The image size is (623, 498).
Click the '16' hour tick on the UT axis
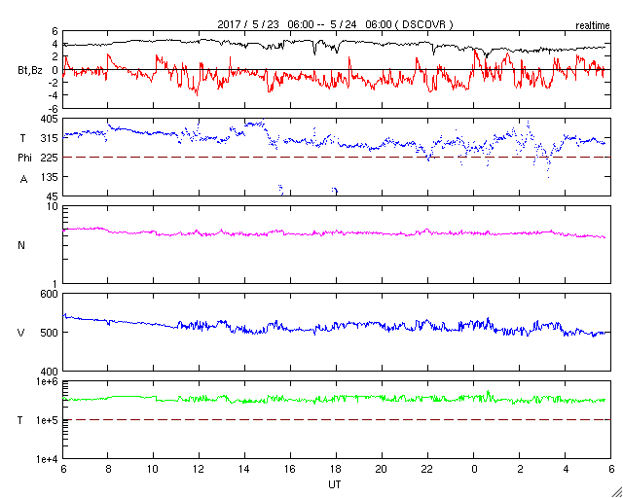coord(290,470)
